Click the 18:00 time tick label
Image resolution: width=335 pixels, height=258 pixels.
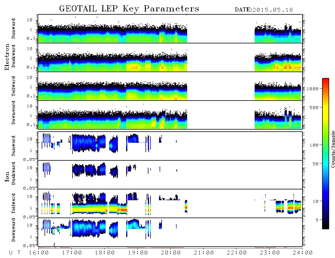105,253
